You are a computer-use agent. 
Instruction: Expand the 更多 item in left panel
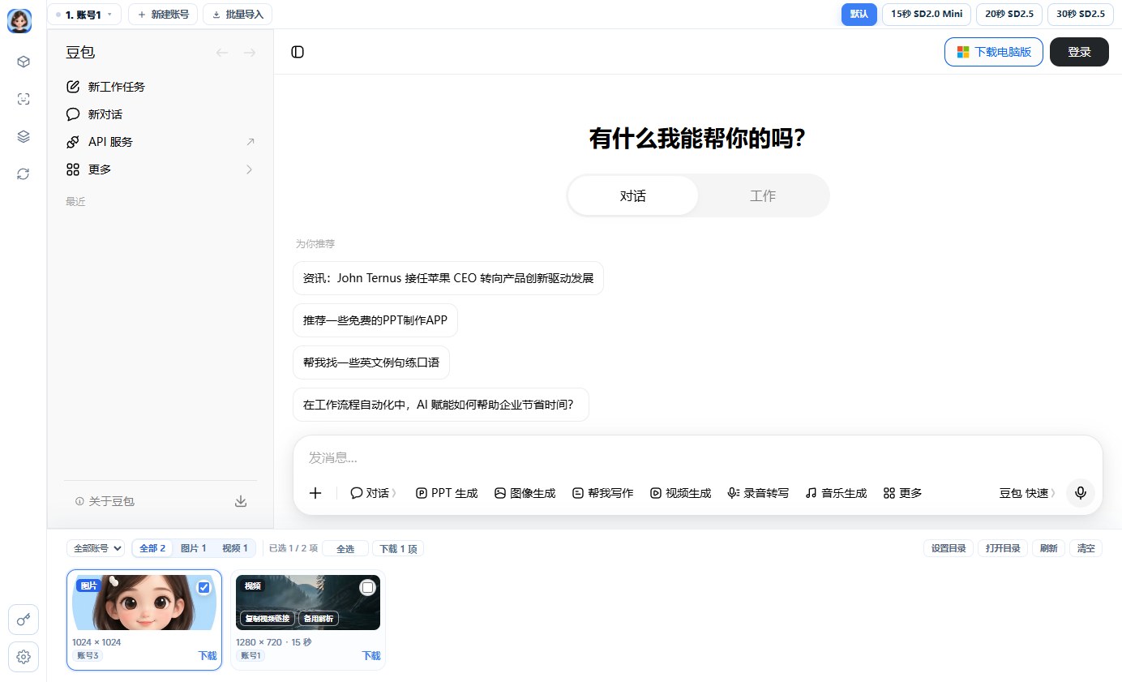pyautogui.click(x=160, y=169)
